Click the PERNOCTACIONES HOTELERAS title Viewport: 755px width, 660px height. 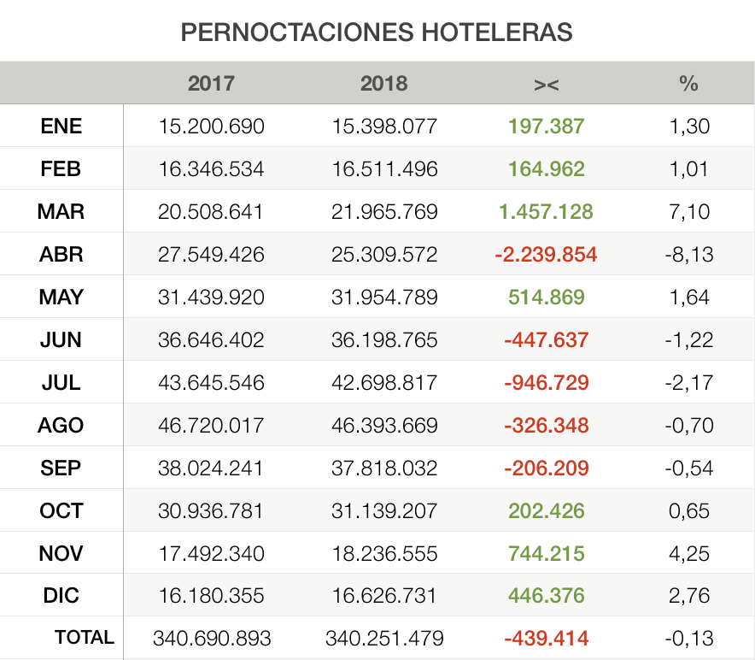pos(377,32)
